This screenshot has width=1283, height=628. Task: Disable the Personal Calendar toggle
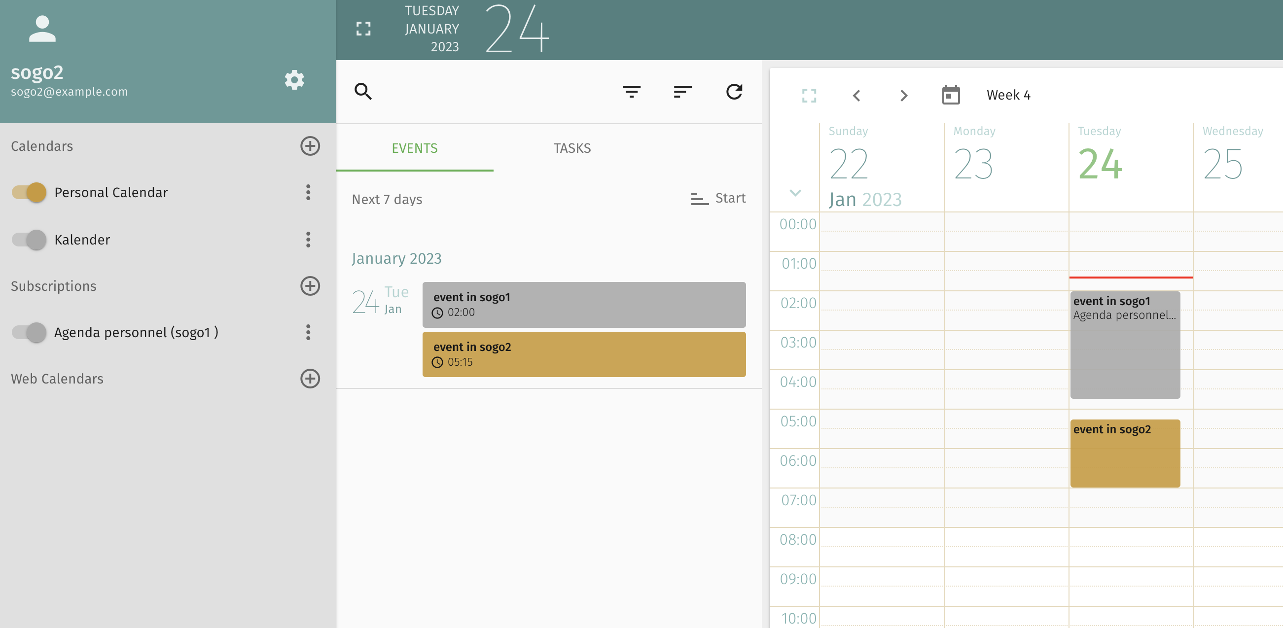[x=30, y=192]
